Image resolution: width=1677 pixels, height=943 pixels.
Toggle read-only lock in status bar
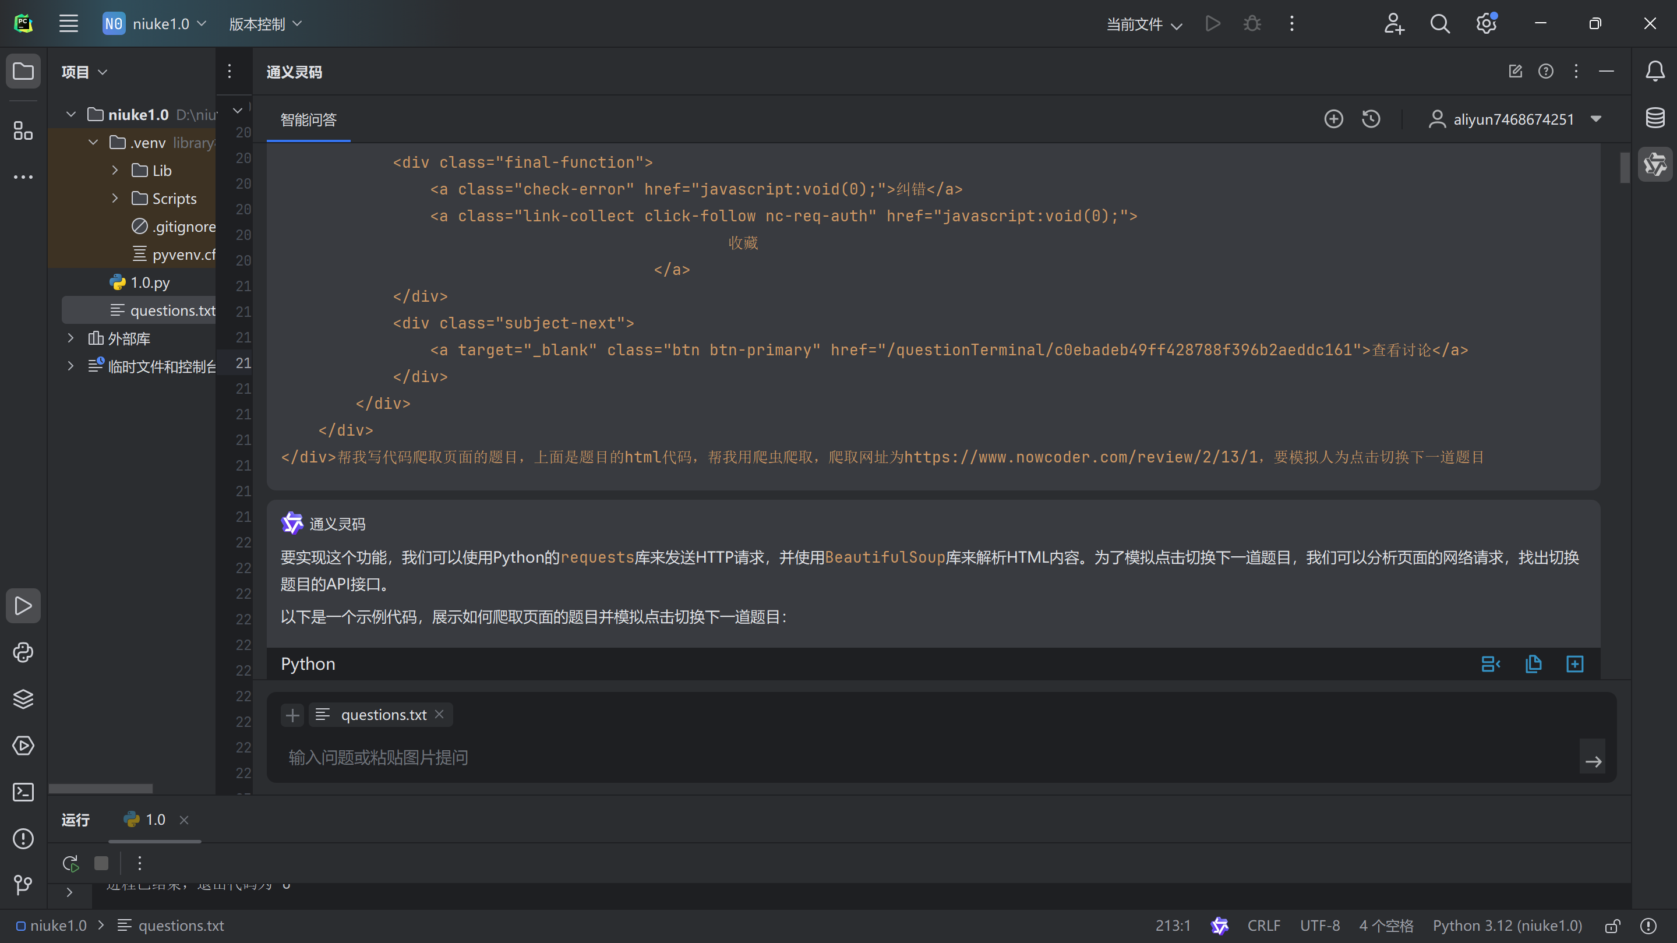[1612, 926]
